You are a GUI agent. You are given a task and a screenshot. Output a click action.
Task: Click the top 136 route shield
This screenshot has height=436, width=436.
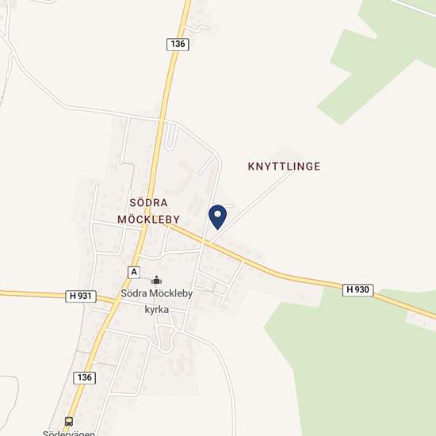tap(178, 44)
